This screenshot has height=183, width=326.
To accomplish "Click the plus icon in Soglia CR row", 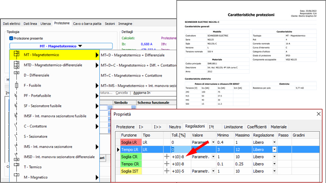I will pos(167,157).
